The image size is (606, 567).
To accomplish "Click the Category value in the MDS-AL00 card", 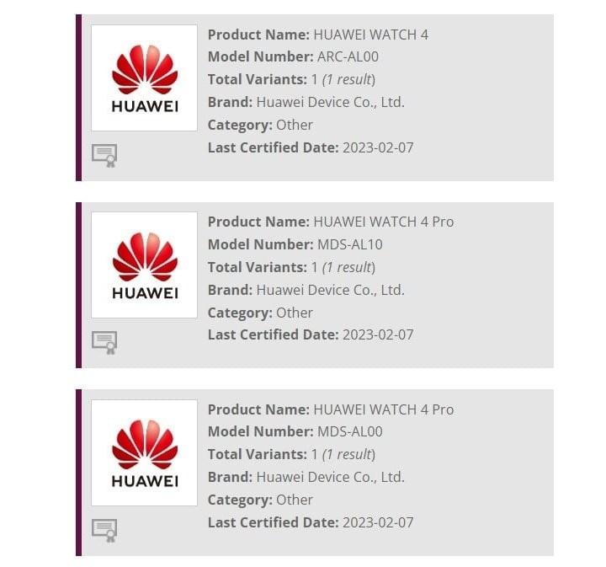I will (x=295, y=500).
